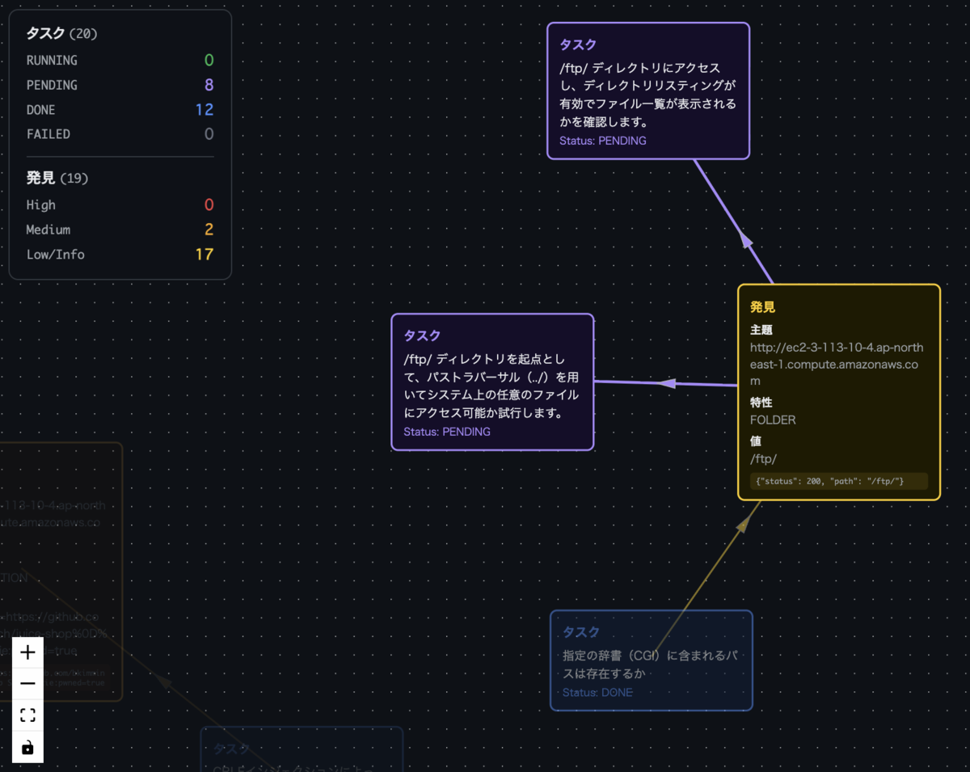This screenshot has height=772, width=970.
Task: Click the FOLDER attribute value
Action: pos(773,420)
